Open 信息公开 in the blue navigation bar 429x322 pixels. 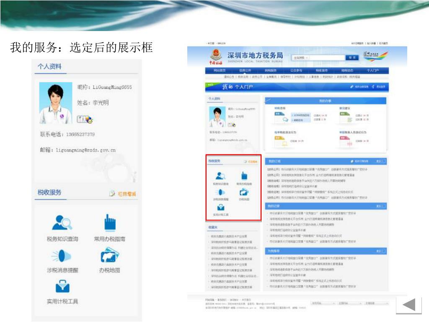(x=245, y=70)
